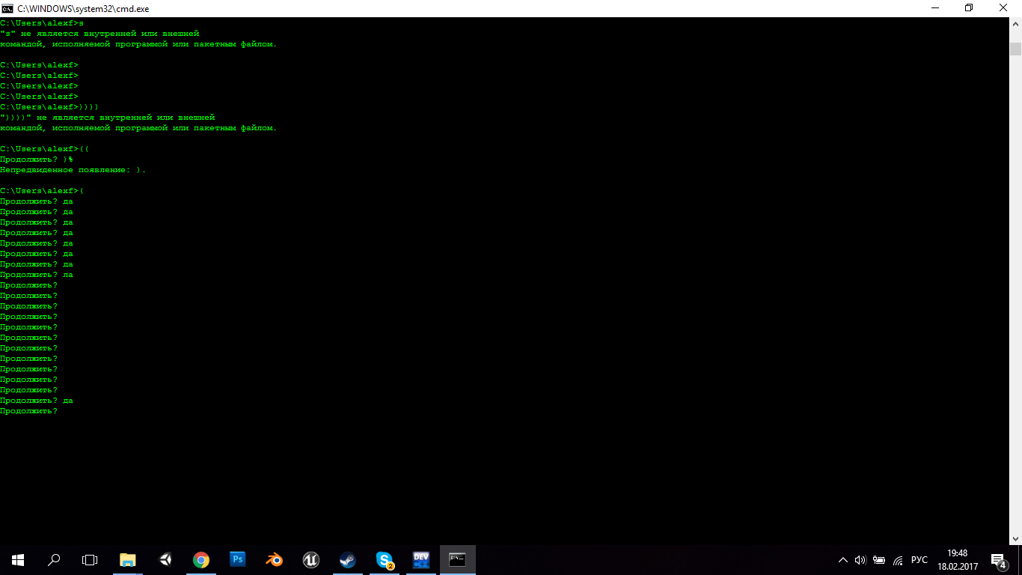
Task: Click the console scrollbar up arrow
Action: [x=1015, y=23]
